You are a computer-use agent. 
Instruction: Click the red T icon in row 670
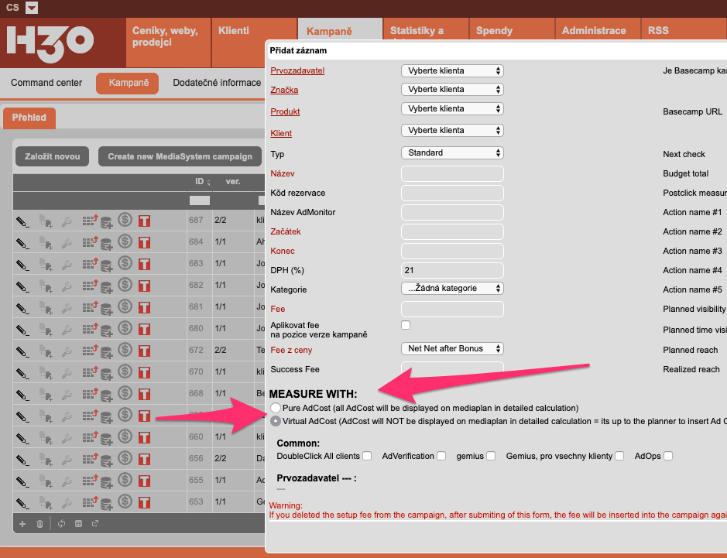[x=144, y=372]
